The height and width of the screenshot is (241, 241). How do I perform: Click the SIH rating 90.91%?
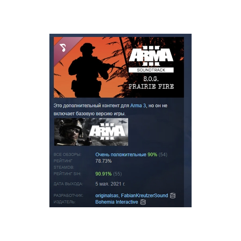104,174
